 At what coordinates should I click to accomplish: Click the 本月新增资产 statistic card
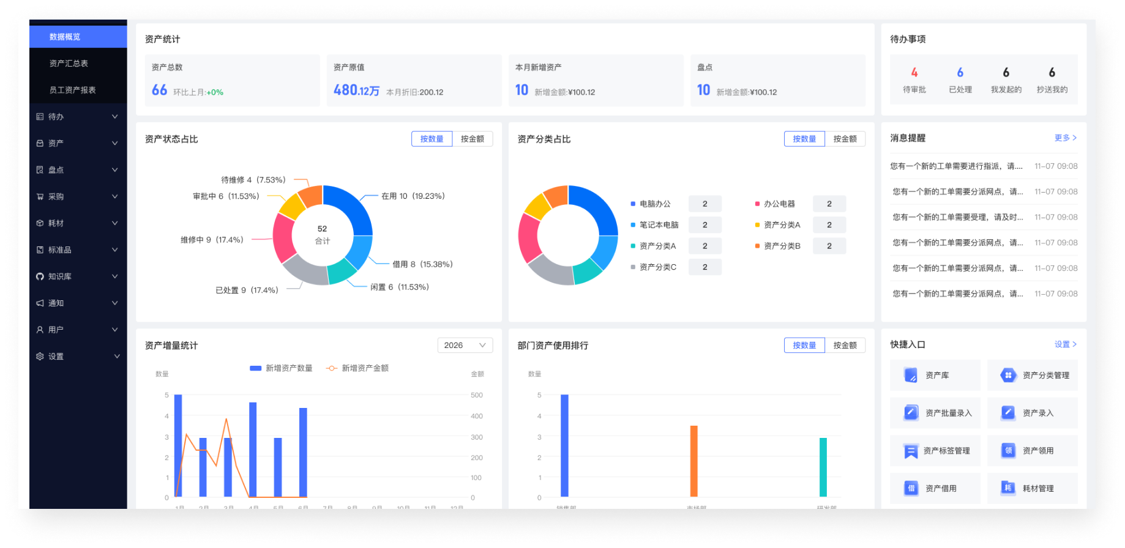pyautogui.click(x=596, y=80)
